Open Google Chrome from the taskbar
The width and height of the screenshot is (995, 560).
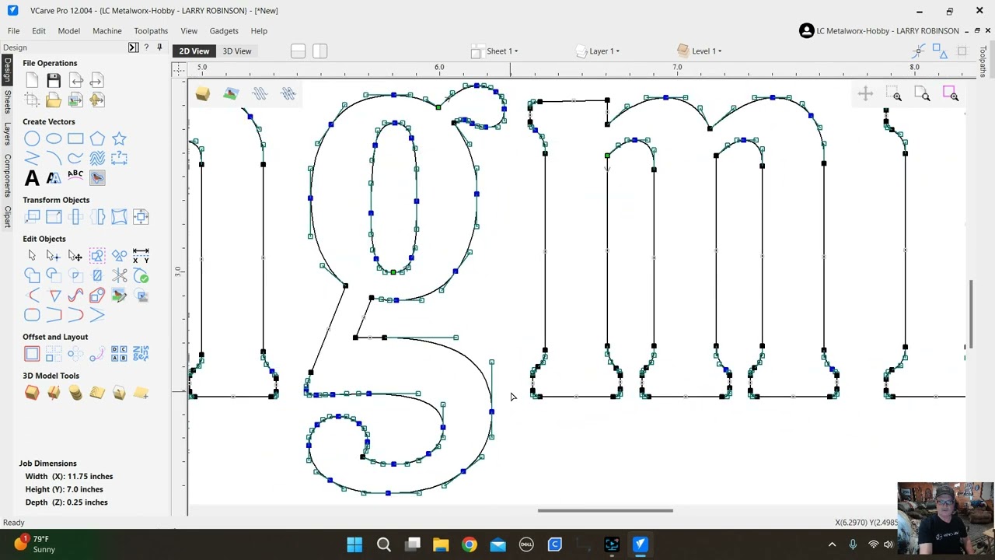[x=470, y=544]
